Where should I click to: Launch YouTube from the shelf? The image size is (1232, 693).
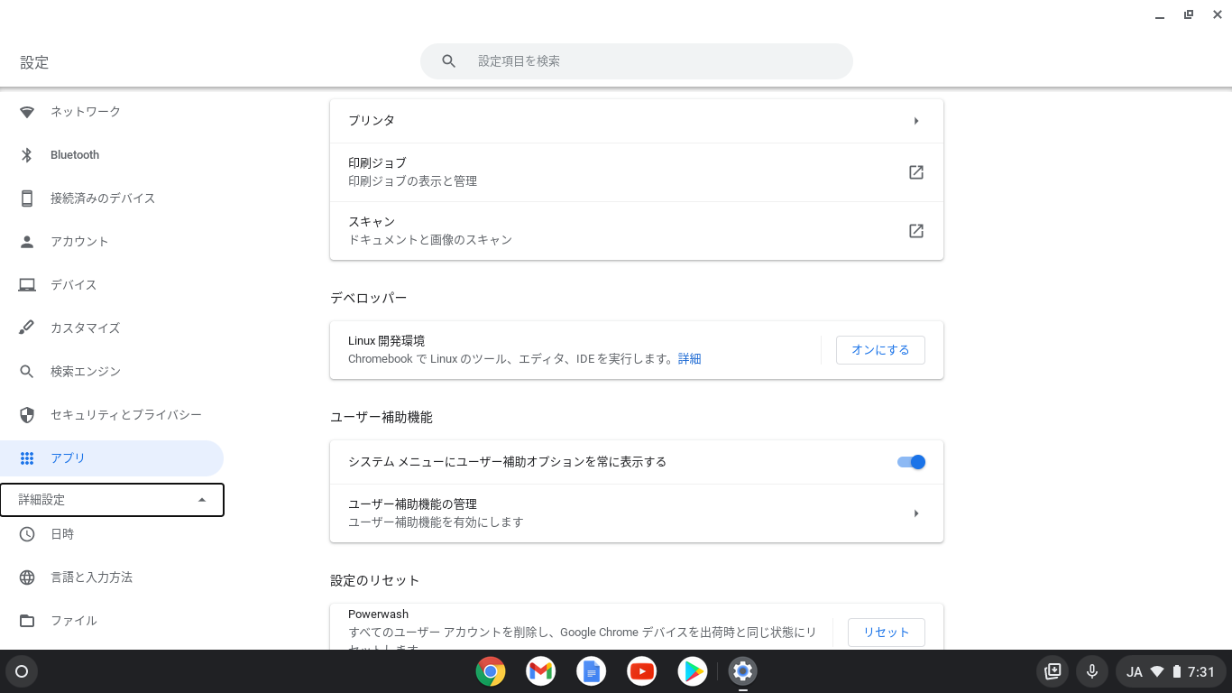(x=641, y=671)
